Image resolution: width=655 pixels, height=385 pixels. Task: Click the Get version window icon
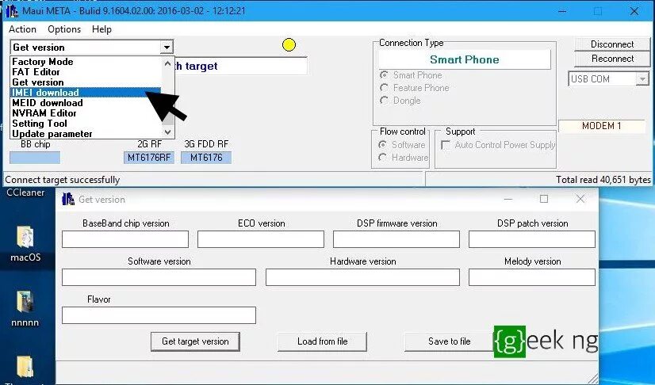coord(68,200)
